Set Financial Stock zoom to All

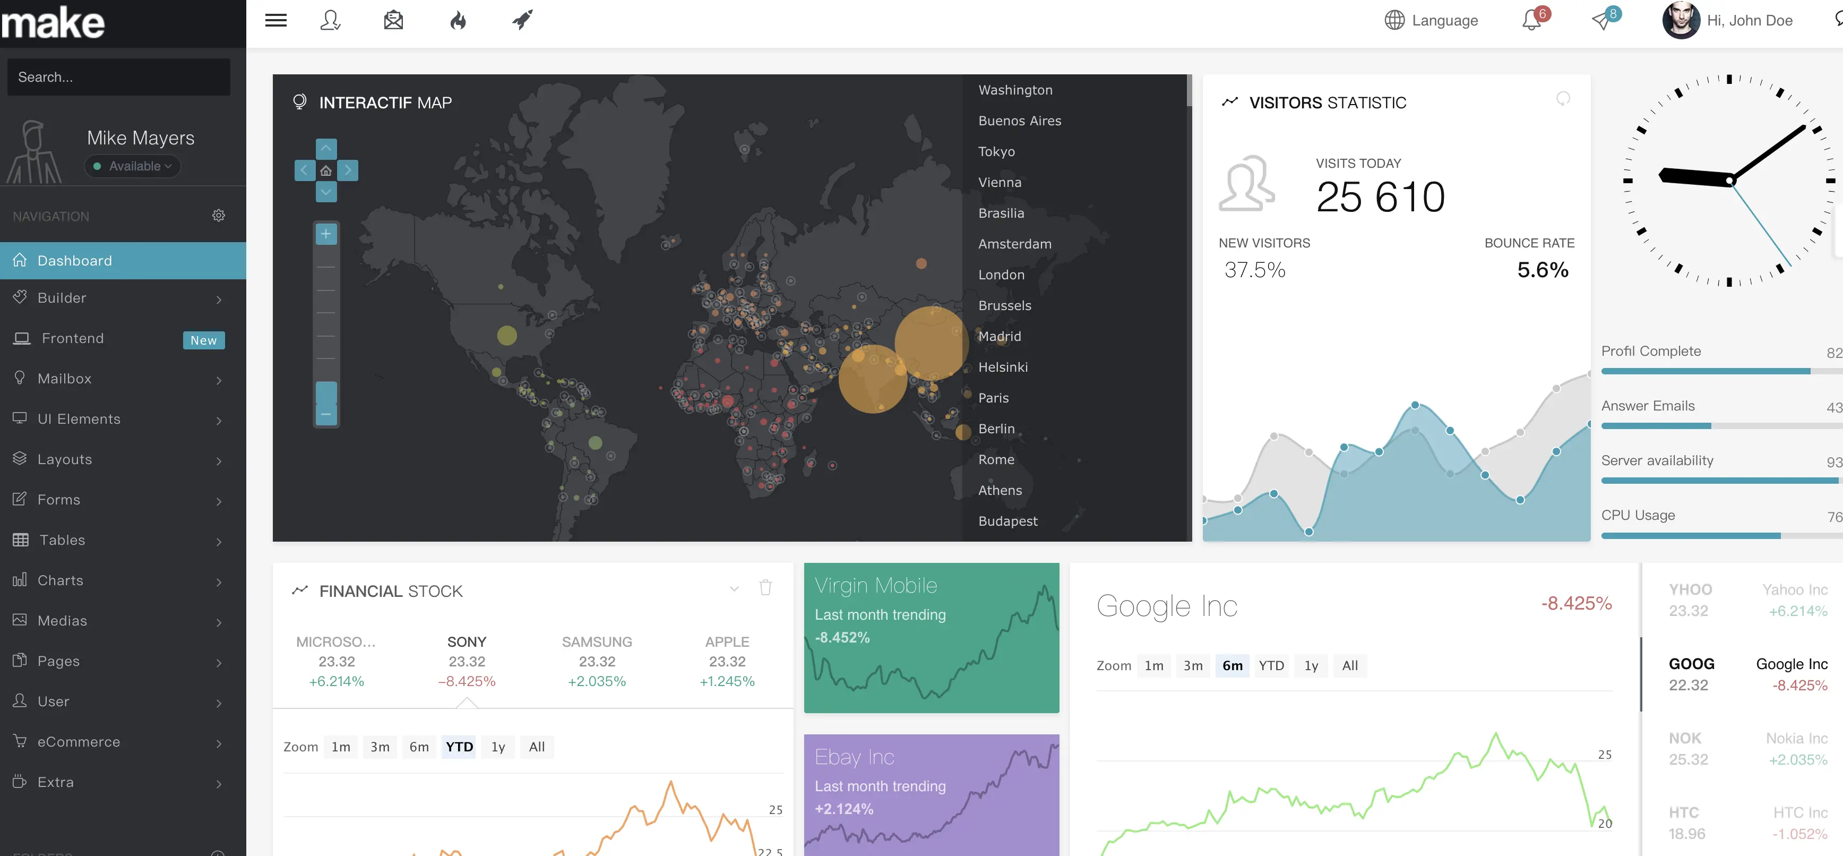click(537, 747)
